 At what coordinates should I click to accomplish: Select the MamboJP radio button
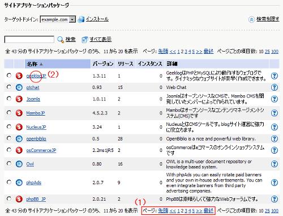pos(9,112)
